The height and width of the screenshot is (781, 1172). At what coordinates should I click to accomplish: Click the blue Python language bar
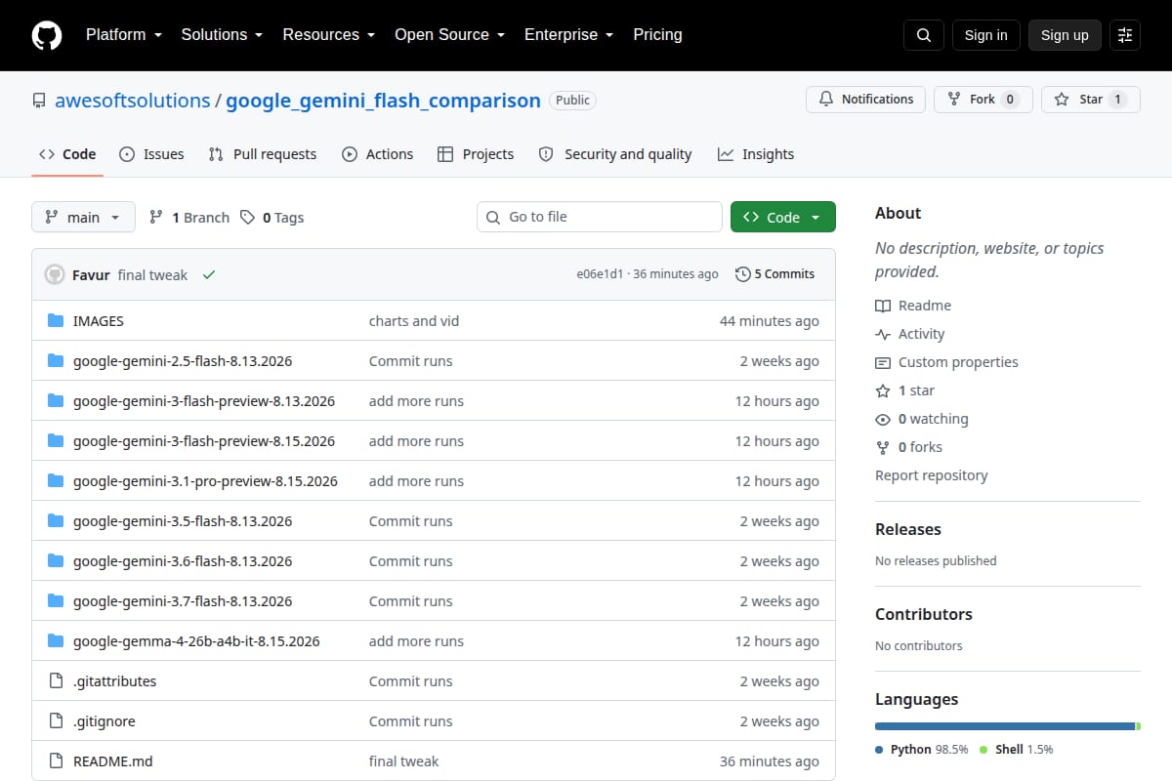coord(1005,726)
